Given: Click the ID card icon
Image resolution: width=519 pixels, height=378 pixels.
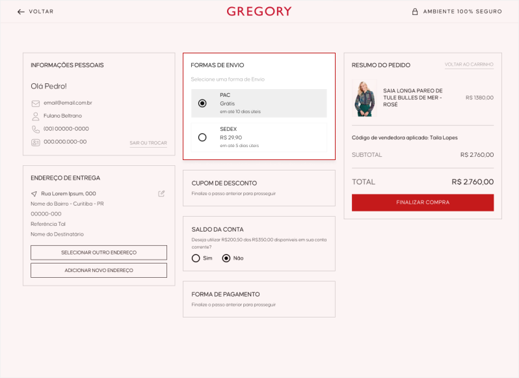Looking at the screenshot, I should point(36,142).
